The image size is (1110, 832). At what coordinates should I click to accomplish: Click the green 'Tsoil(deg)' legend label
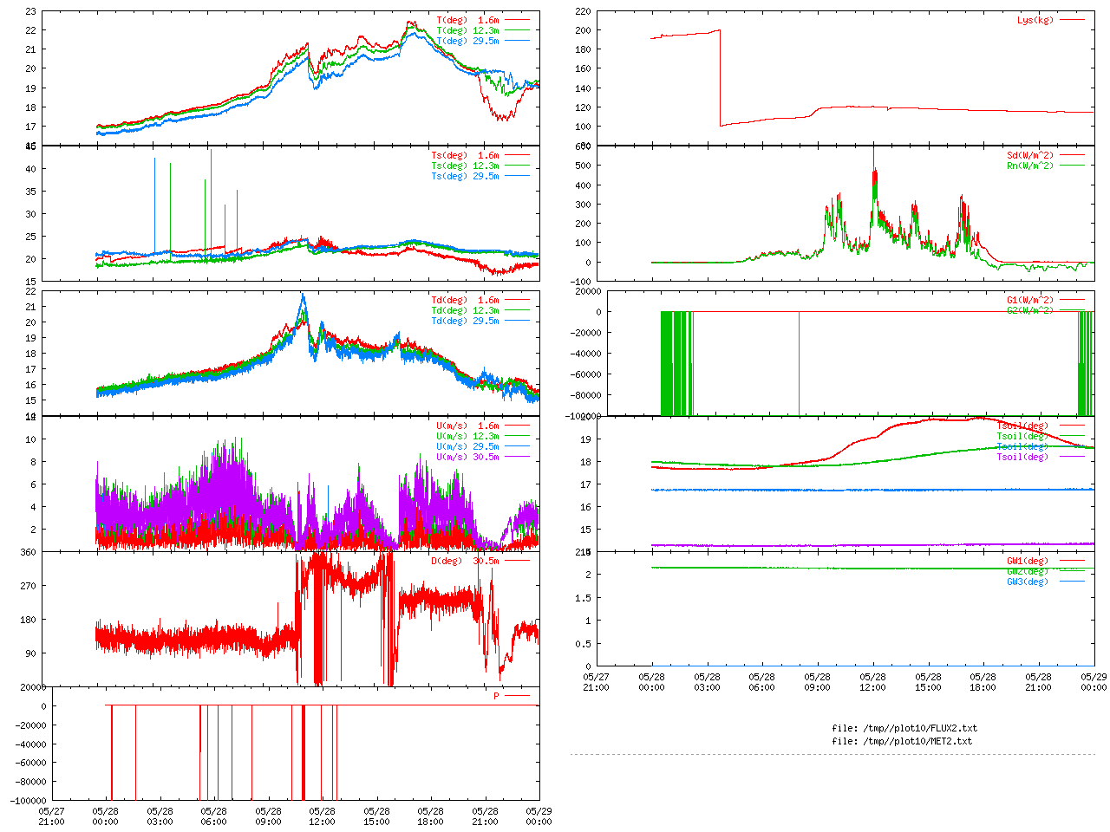[1022, 436]
